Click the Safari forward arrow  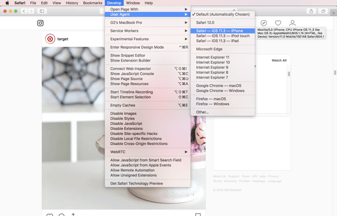click(31, 11)
